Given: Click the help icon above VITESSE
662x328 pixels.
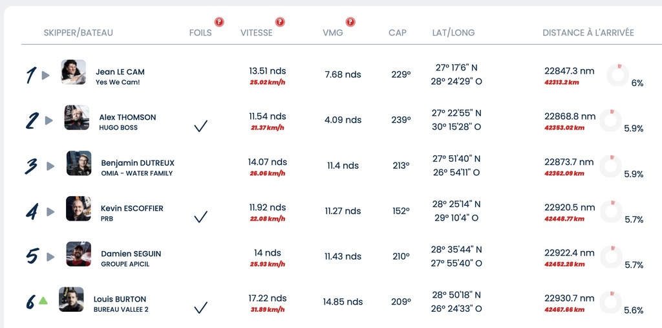Looking at the screenshot, I should [x=280, y=22].
